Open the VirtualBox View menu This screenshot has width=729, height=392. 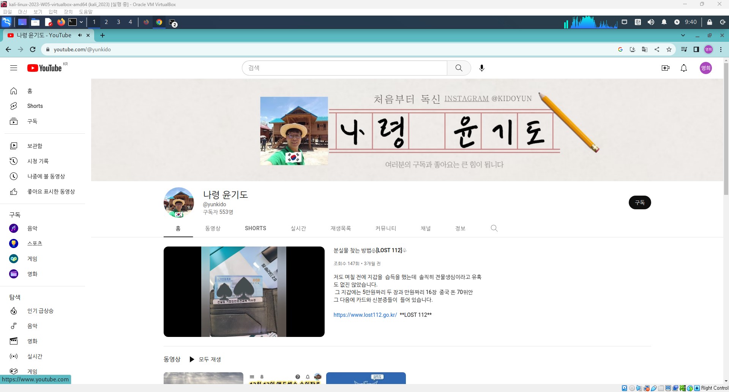[38, 12]
